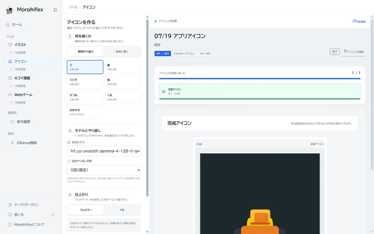Click the step 3 number badge
Screen dimensions: 374x234
pos(70,195)
